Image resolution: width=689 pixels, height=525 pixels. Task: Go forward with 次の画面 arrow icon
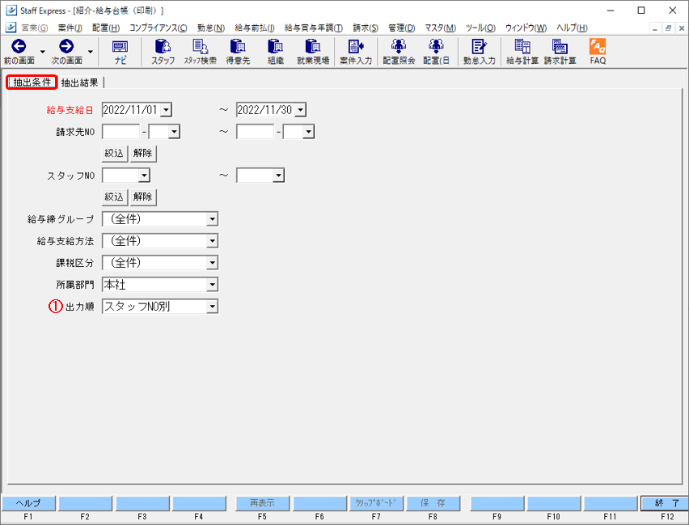[x=66, y=46]
